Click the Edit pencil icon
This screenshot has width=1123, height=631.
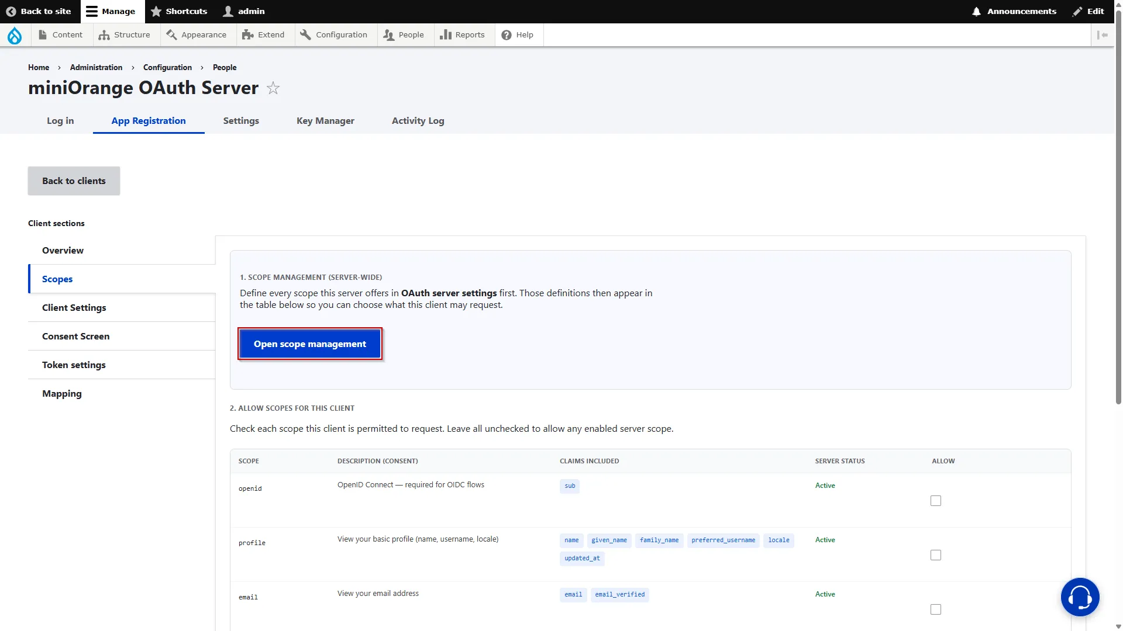[1077, 11]
